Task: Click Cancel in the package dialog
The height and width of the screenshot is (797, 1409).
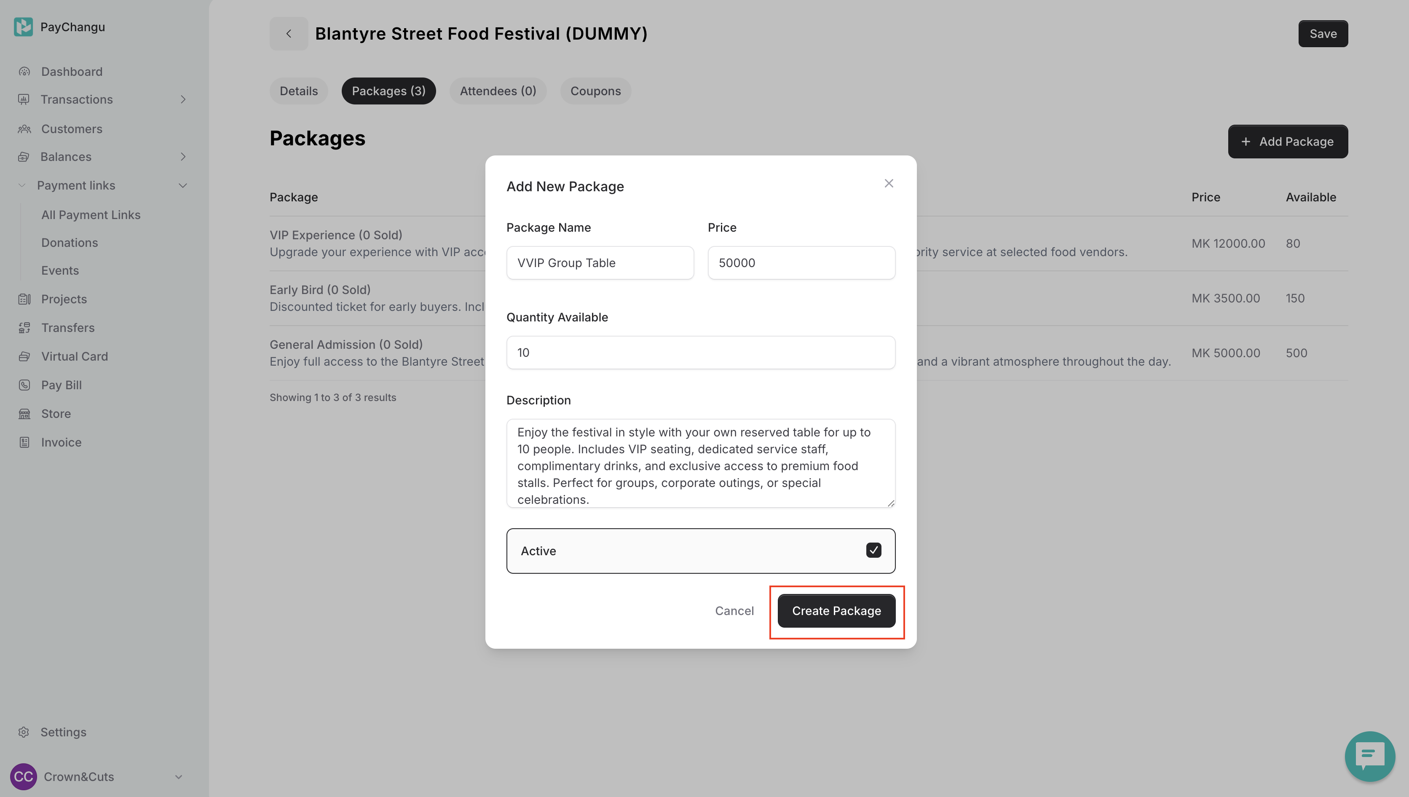Action: pyautogui.click(x=734, y=611)
